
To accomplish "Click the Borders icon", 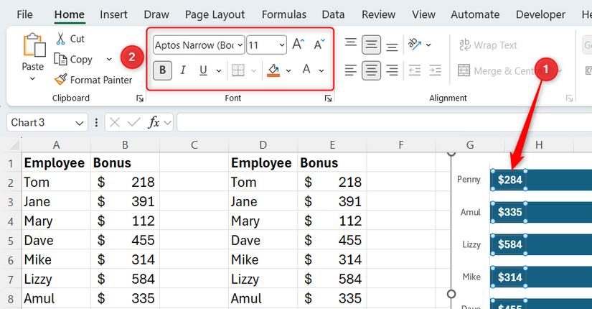I will 238,70.
